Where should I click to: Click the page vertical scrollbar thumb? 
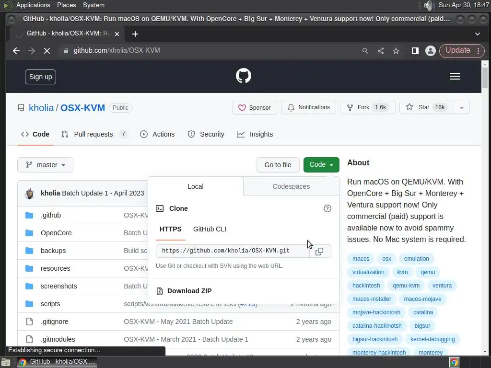pos(485,77)
